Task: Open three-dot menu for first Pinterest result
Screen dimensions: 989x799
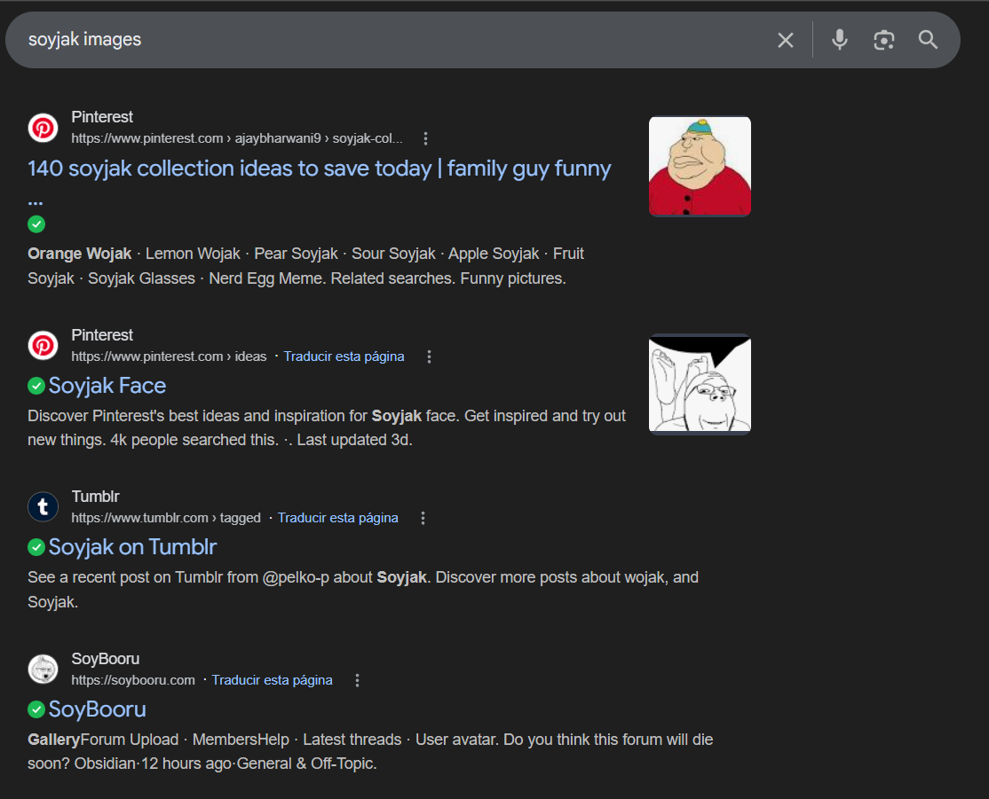Action: (x=426, y=138)
